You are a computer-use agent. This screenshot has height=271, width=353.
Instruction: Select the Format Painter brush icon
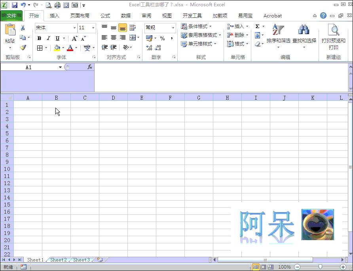click(23, 47)
